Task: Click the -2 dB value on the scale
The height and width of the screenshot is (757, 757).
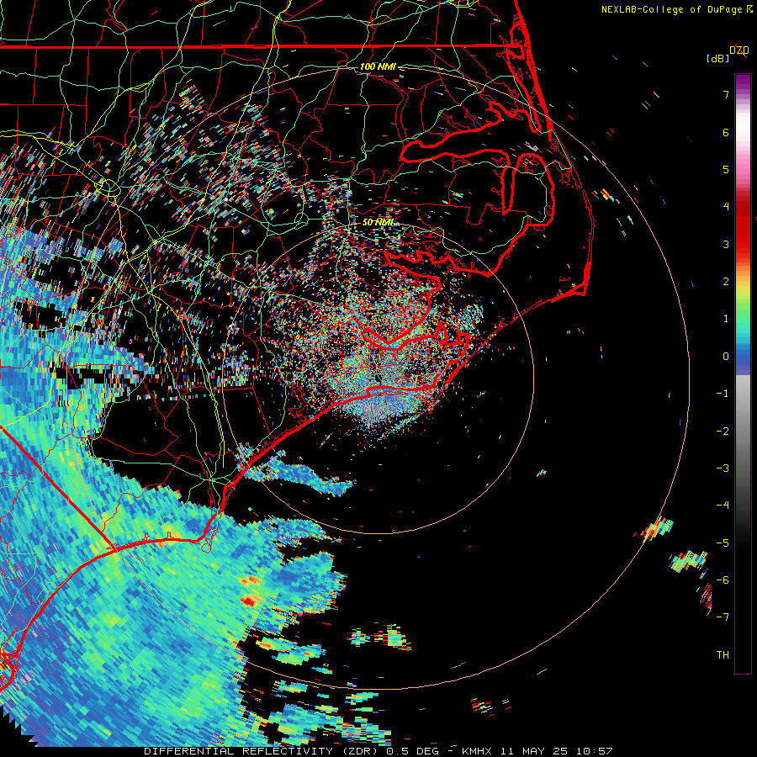Action: 723,431
